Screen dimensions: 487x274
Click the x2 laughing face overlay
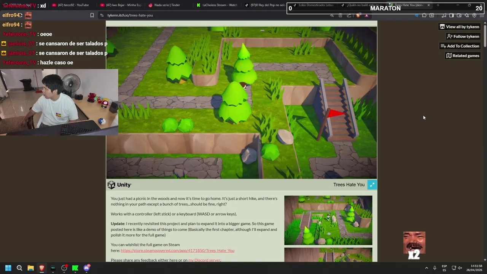(x=414, y=245)
